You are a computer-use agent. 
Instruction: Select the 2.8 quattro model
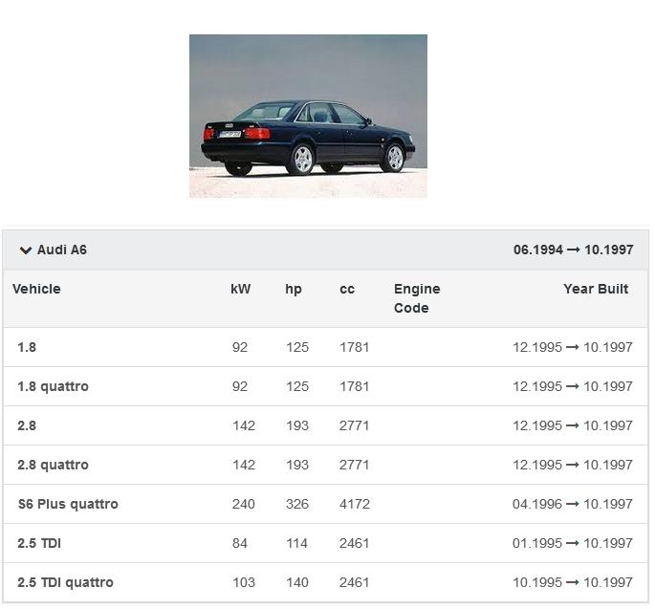[53, 465]
